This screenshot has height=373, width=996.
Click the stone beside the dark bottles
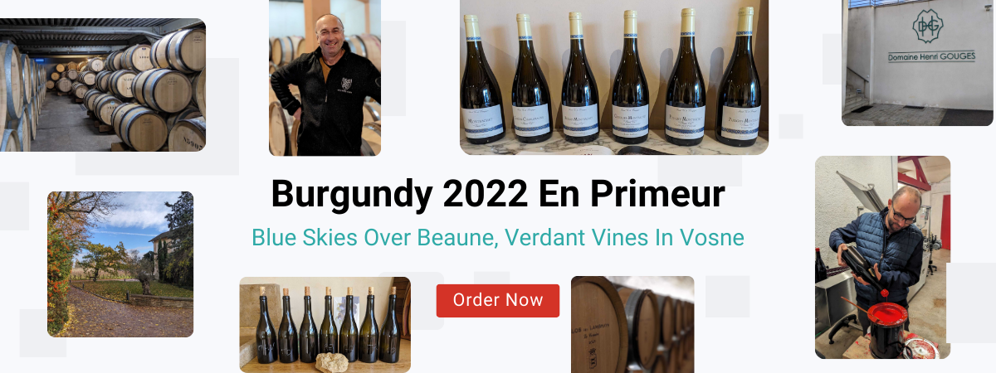click(x=335, y=363)
